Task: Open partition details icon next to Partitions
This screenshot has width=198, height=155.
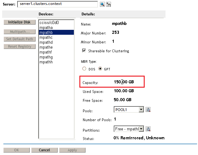Action: 148,129
